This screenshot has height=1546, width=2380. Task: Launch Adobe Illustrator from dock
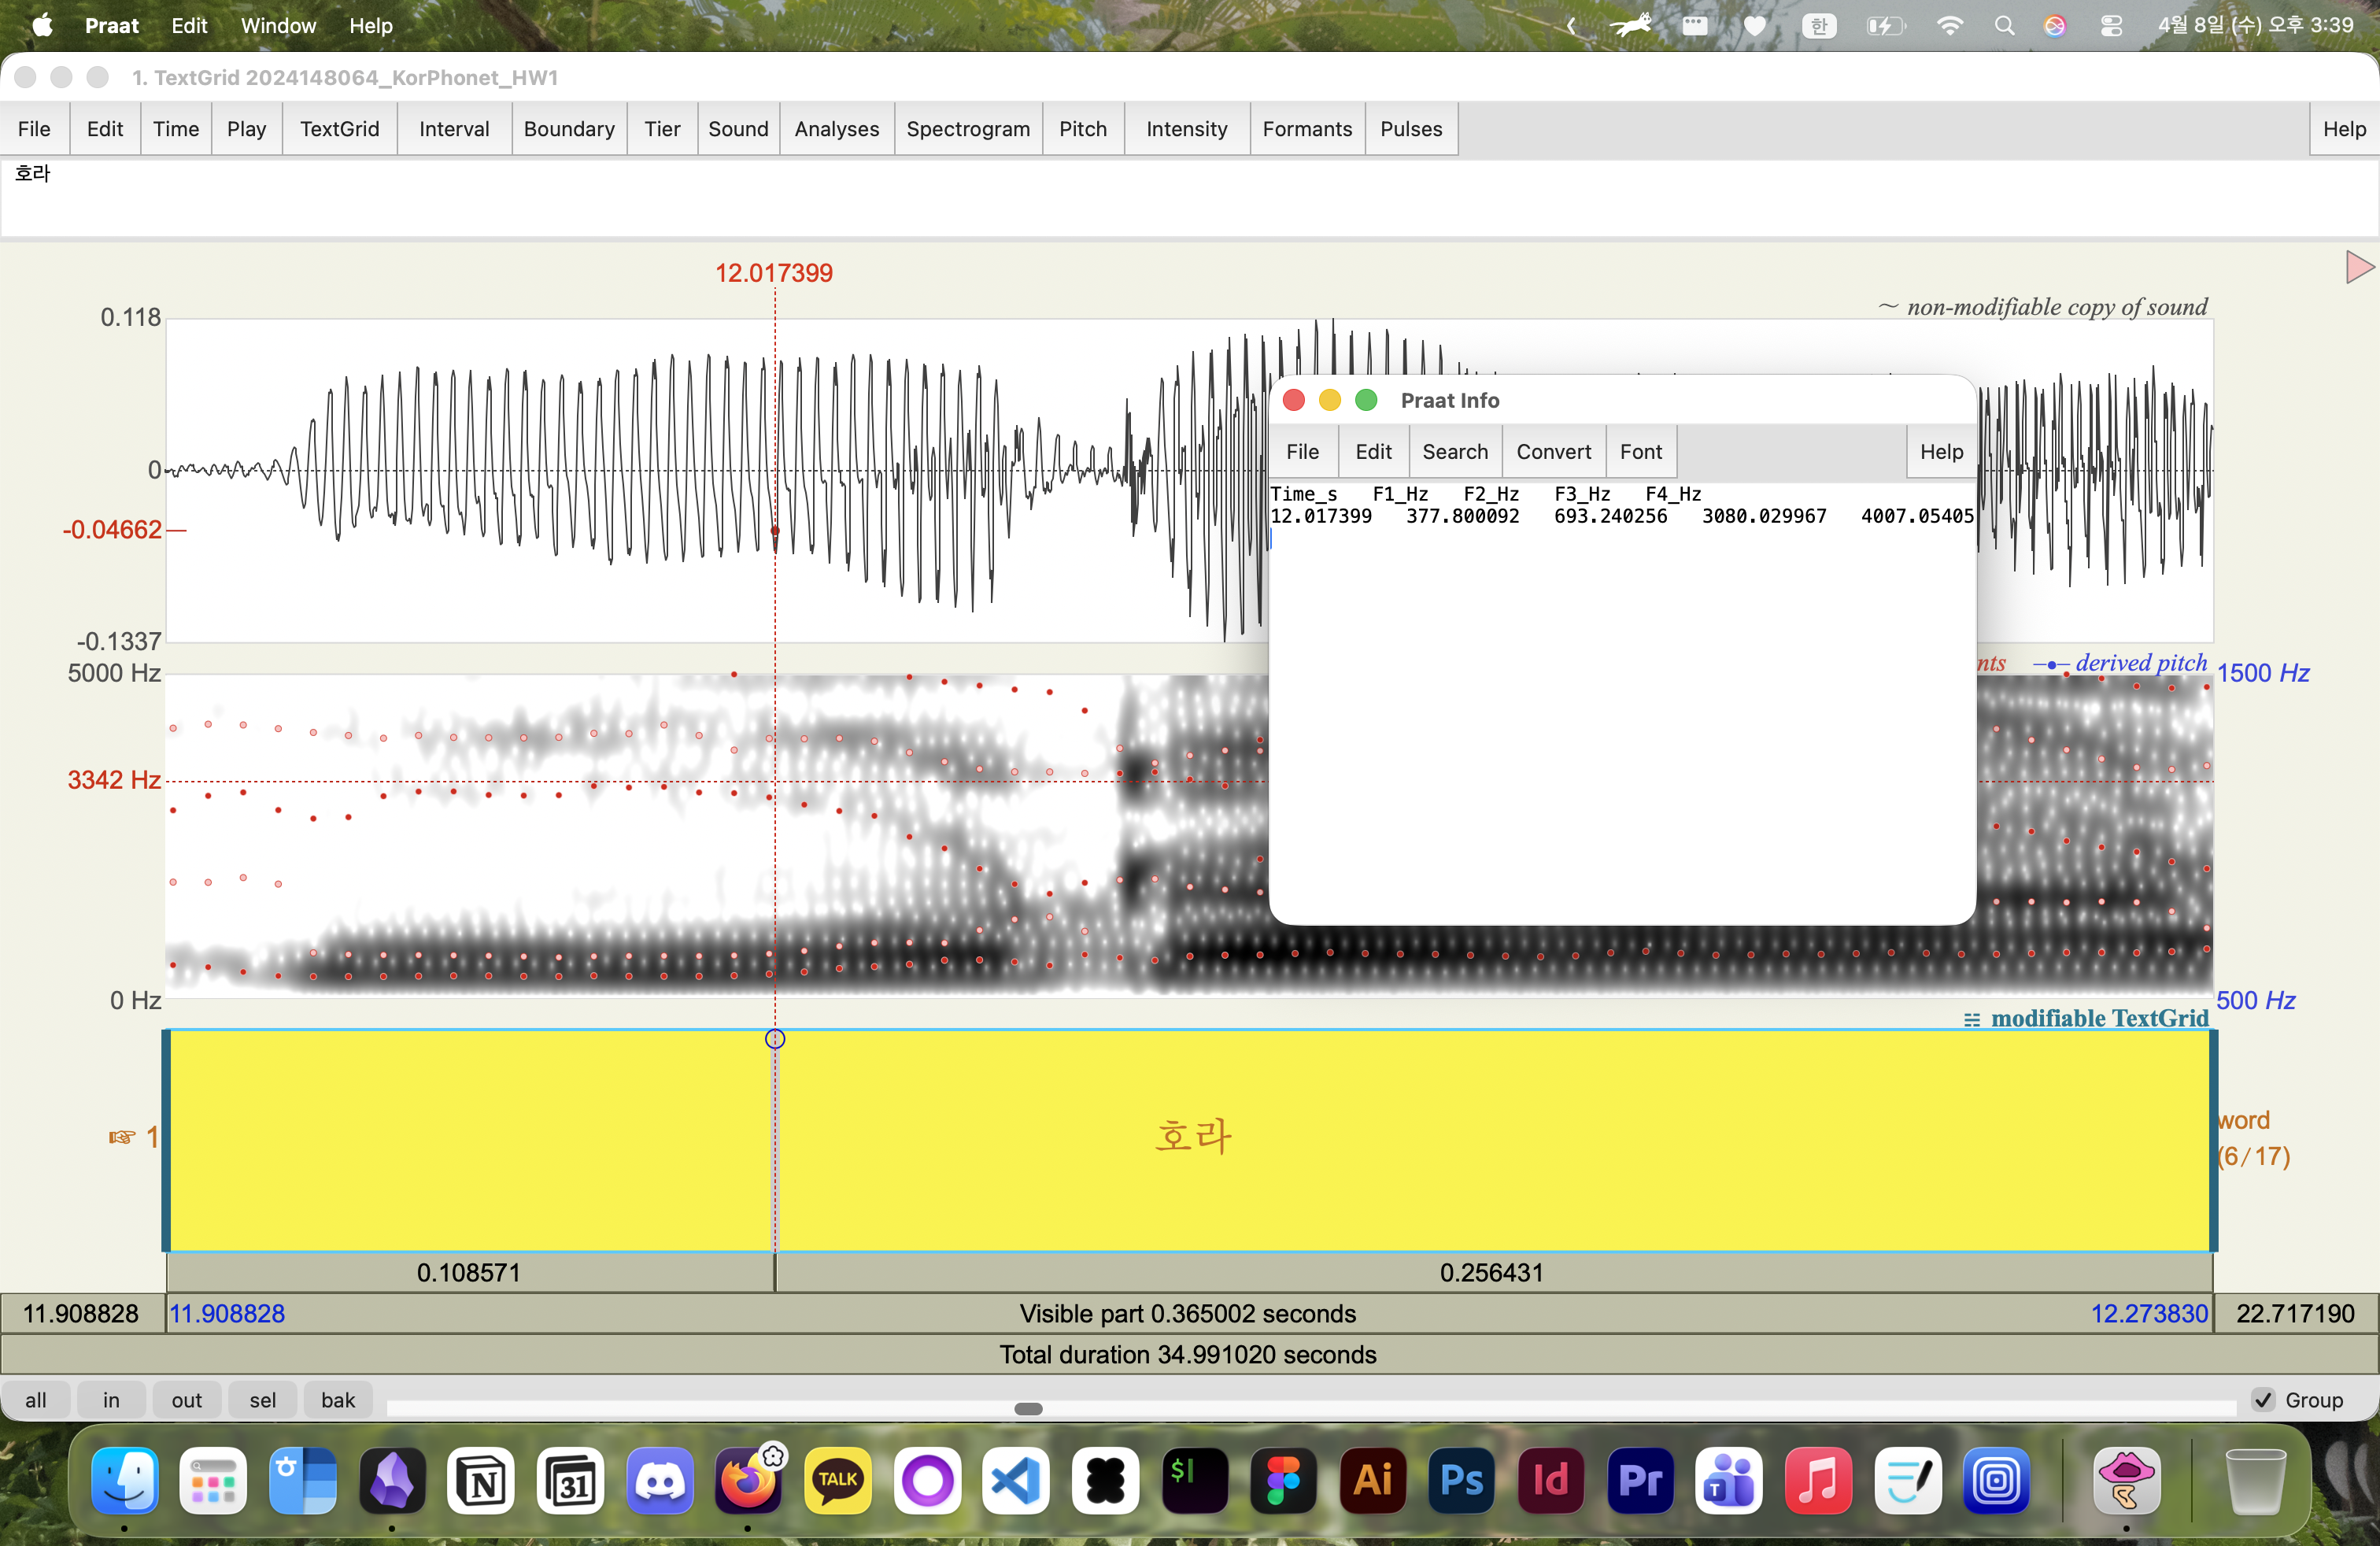click(x=1372, y=1480)
